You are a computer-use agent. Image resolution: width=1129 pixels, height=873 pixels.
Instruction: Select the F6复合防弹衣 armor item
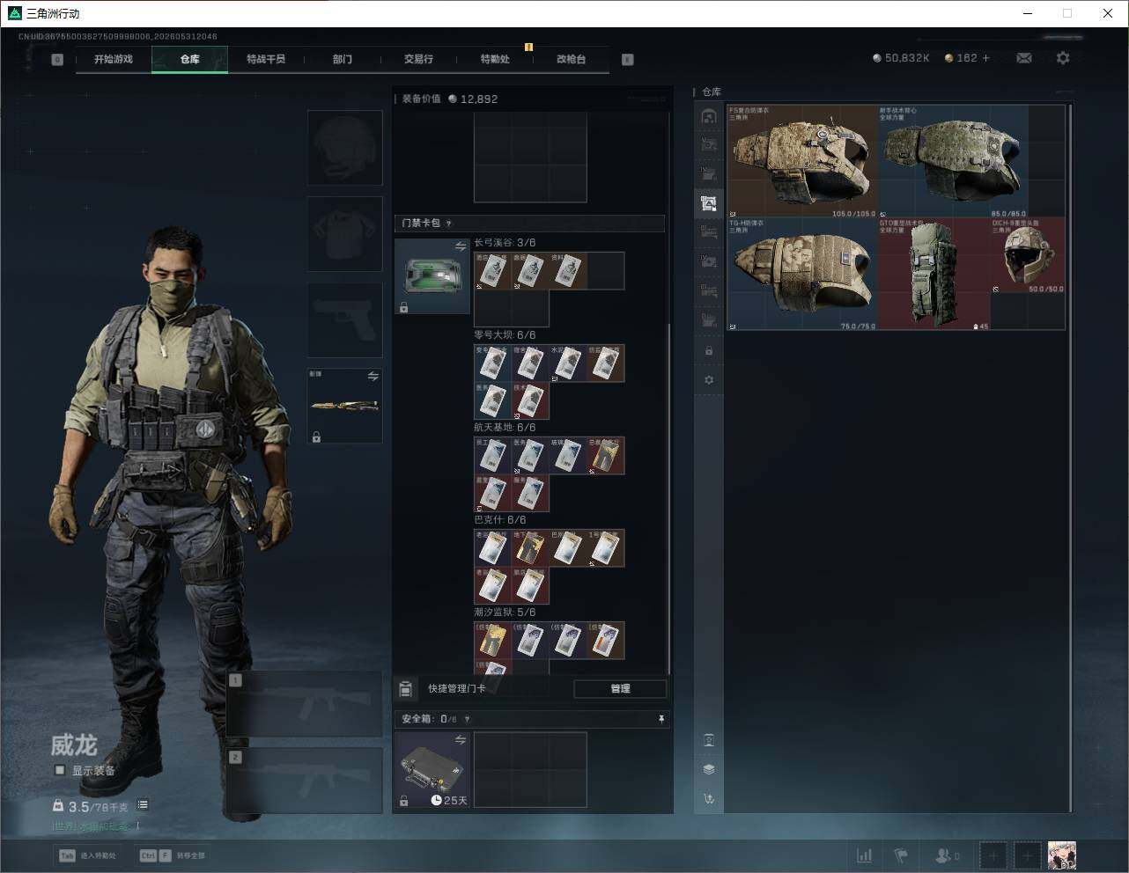[802, 161]
